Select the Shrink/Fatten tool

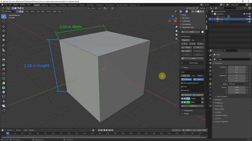[x=4, y=101]
